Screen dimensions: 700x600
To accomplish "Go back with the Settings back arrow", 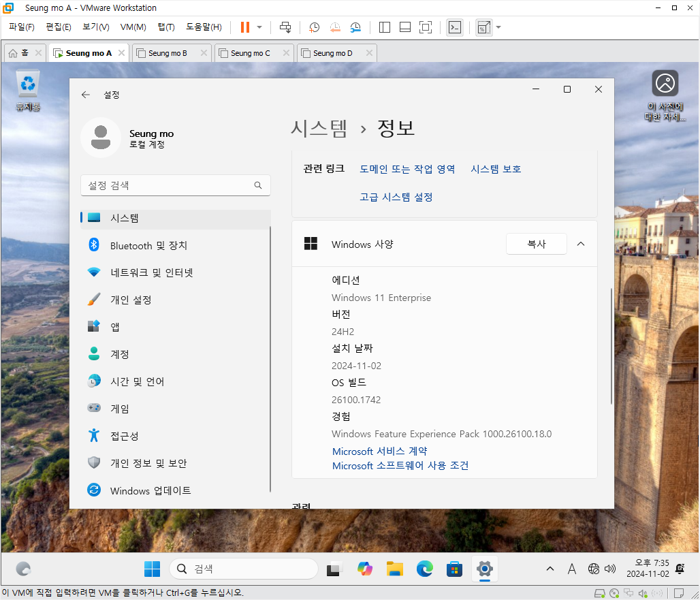I will (86, 95).
